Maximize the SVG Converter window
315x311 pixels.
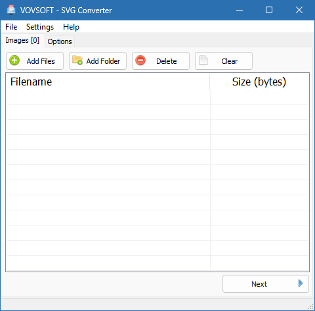(269, 10)
